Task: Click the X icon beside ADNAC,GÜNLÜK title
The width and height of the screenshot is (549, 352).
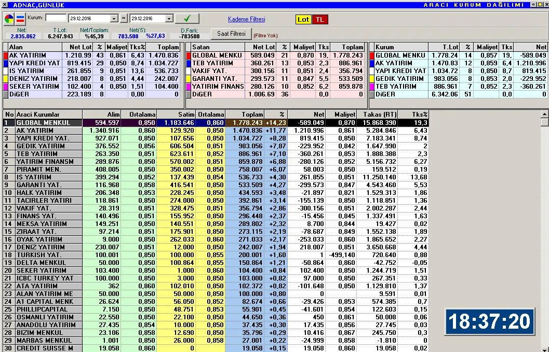Action: pyautogui.click(x=5, y=5)
